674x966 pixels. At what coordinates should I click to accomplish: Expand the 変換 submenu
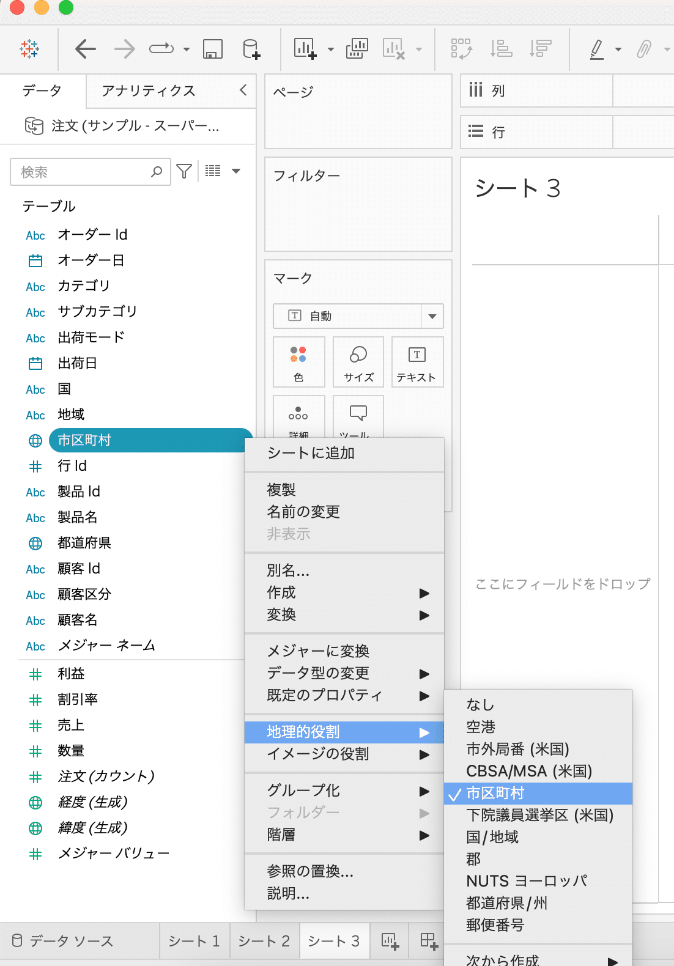(344, 614)
